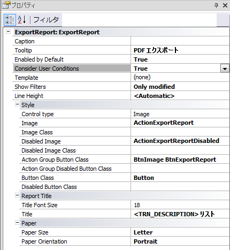The image size is (230, 250).
Task: Click the Caption value field
Action: [180, 41]
